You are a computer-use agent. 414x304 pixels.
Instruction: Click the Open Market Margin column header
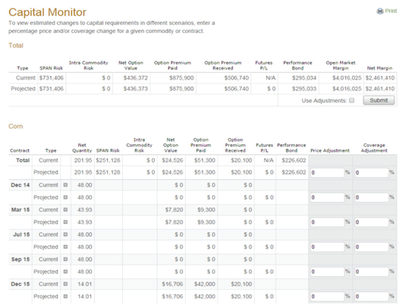(341, 65)
